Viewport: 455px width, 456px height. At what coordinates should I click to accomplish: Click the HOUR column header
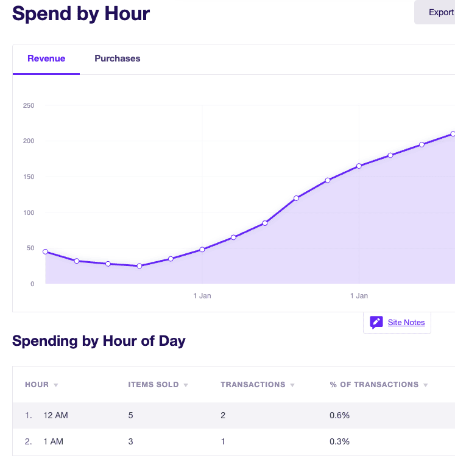37,384
